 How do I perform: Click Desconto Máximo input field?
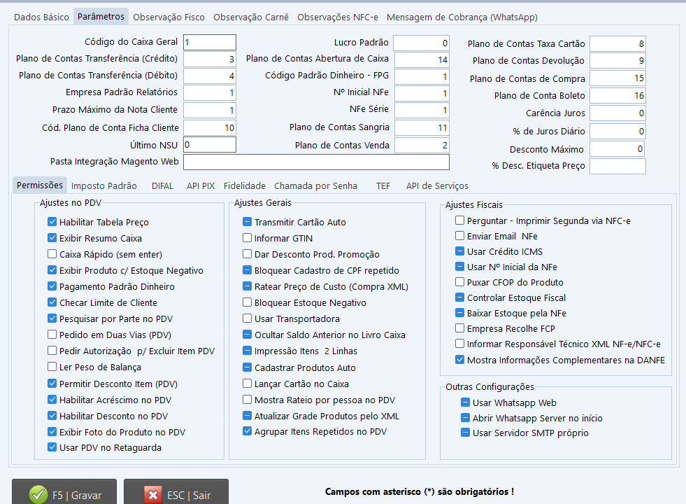click(x=617, y=149)
